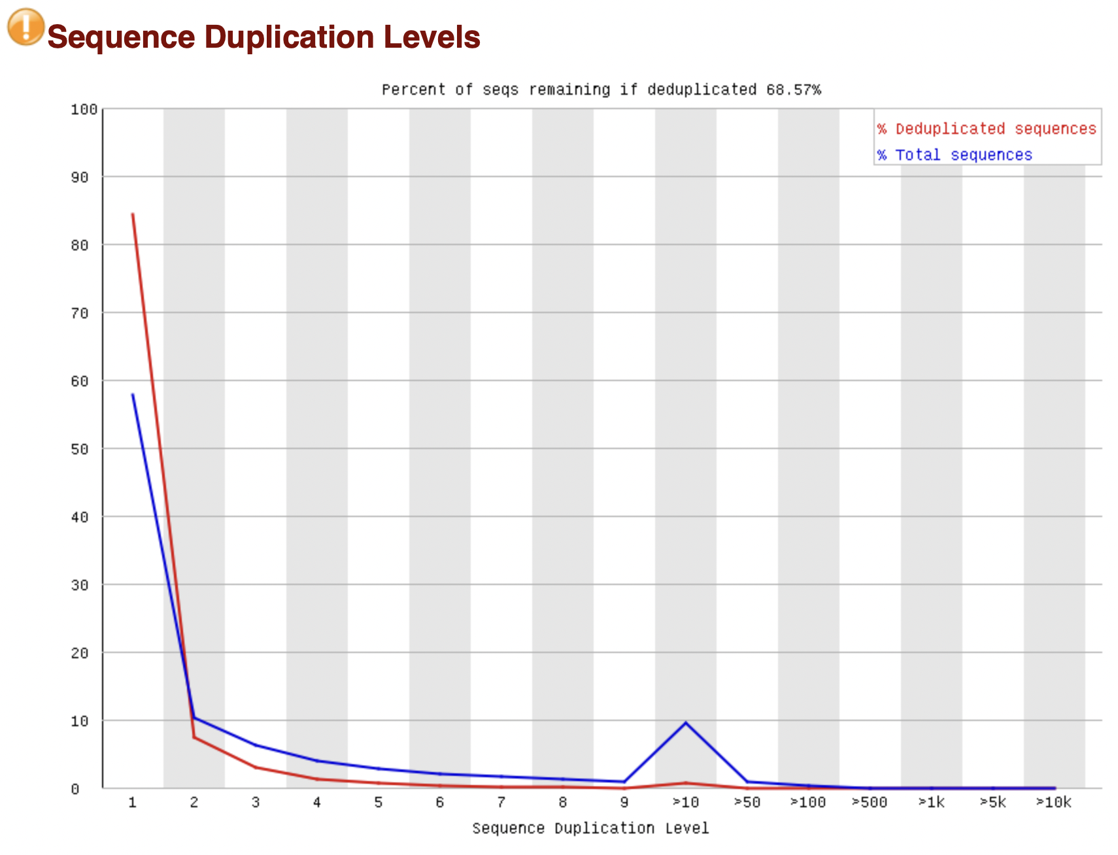1118x855 pixels.
Task: Click the '% Deduplicated sequences' legend entry
Action: [x=987, y=129]
